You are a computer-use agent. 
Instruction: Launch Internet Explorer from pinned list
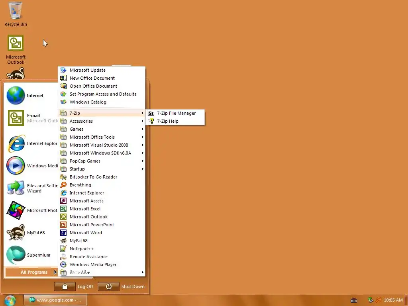(32, 143)
